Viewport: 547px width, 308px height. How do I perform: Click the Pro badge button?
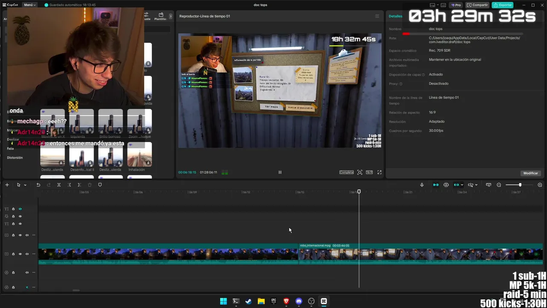[456, 5]
